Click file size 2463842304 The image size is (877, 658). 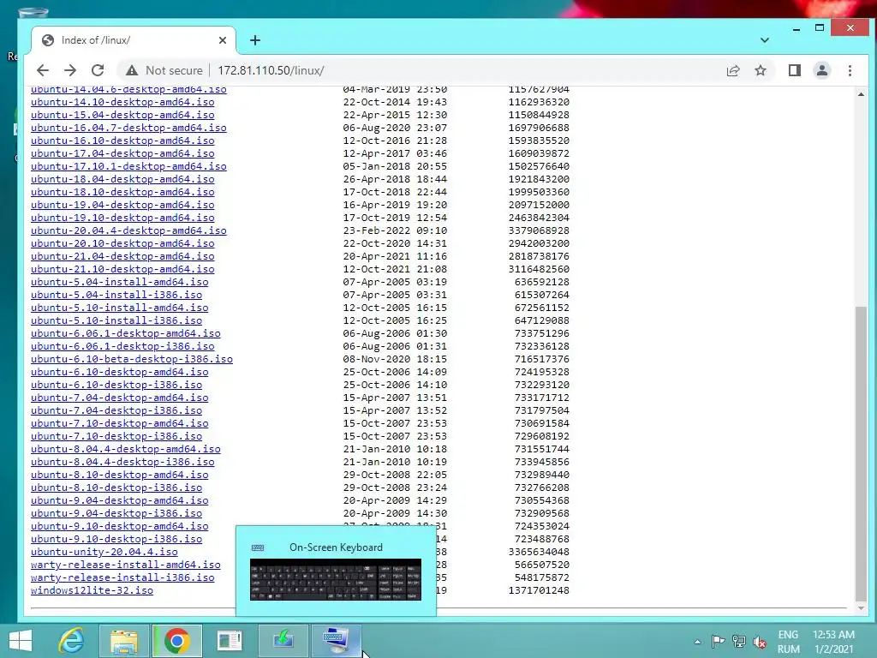coord(539,218)
